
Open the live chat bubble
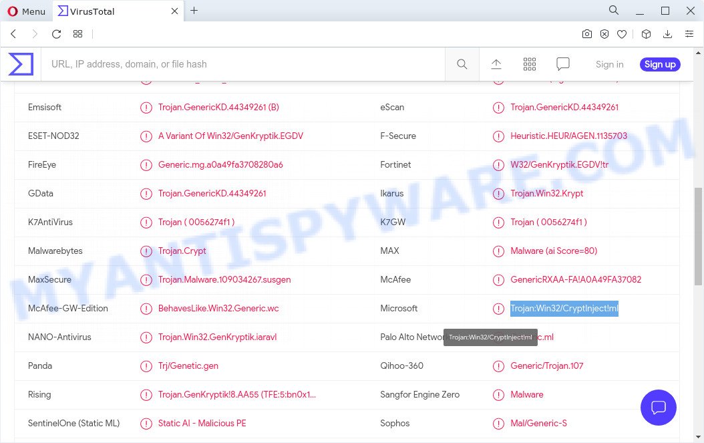click(659, 407)
